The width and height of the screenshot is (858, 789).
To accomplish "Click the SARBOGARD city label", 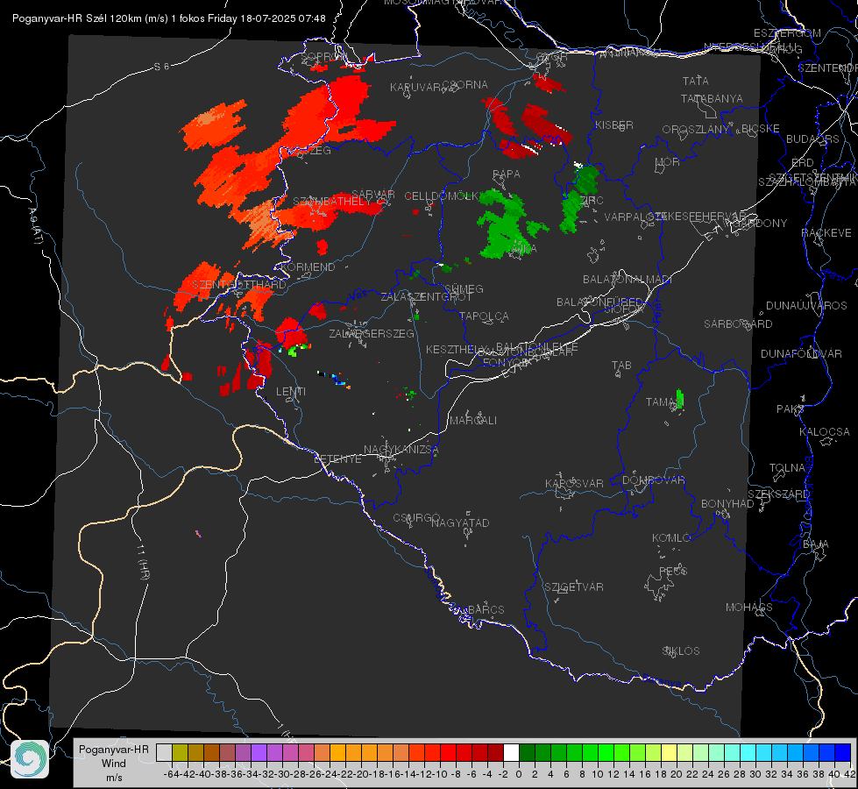I will click(x=738, y=324).
